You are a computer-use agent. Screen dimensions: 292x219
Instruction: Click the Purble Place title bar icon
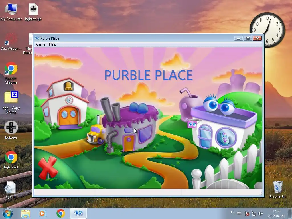tap(37, 38)
